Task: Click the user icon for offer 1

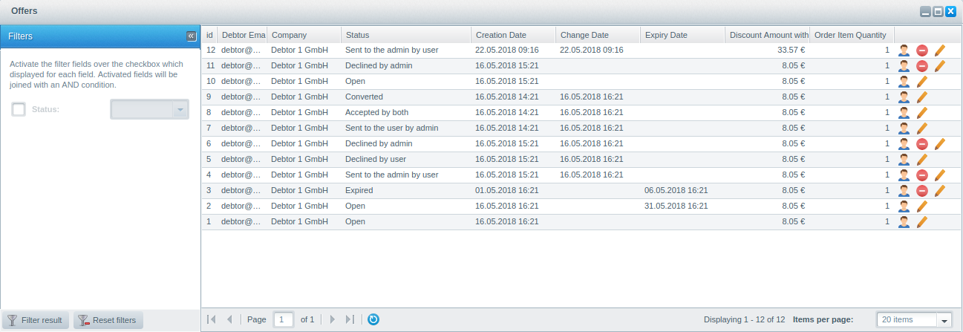Action: coord(904,222)
